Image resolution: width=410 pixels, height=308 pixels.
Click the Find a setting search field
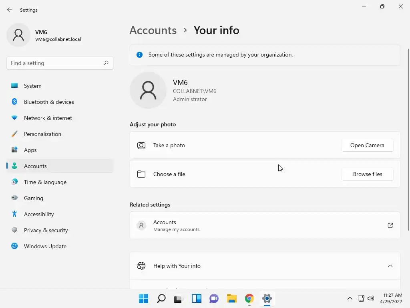60,63
